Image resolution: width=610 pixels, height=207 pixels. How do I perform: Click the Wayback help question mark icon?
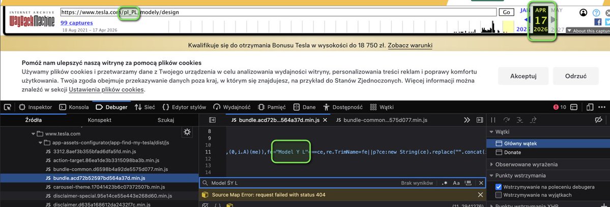click(596, 13)
